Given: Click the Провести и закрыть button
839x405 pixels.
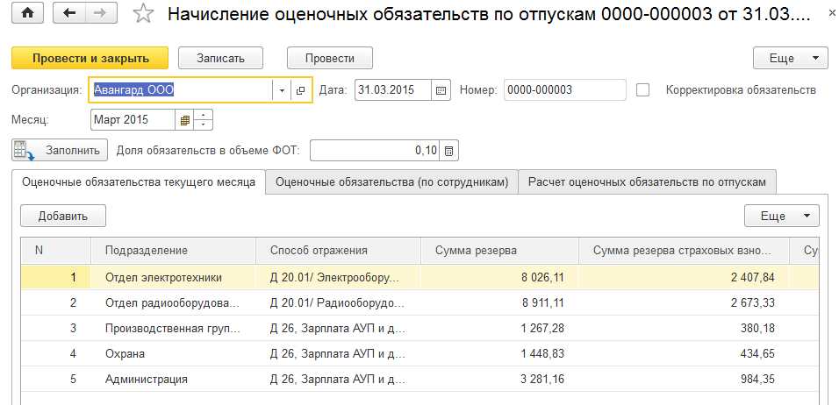Looking at the screenshot, I should click(90, 58).
